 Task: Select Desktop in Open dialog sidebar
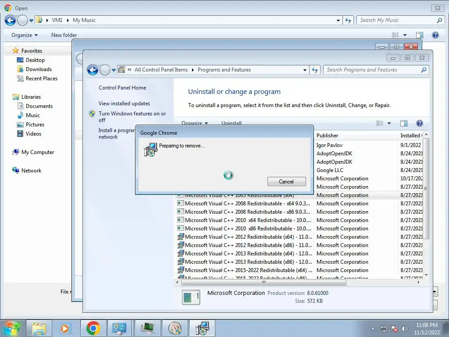(35, 60)
